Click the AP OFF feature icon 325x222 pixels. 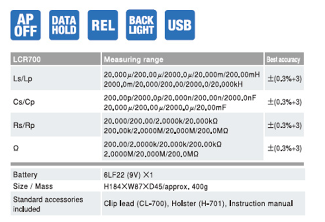click(25, 25)
